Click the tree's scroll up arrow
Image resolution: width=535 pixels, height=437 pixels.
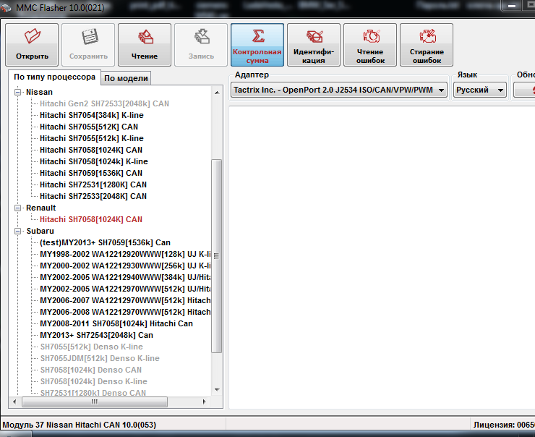(x=217, y=93)
